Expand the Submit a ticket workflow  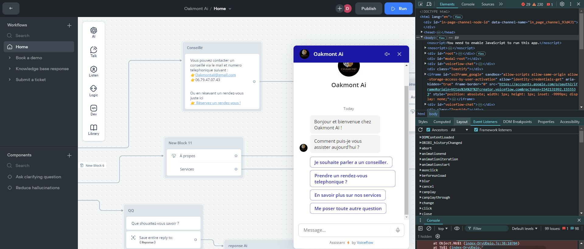point(9,80)
